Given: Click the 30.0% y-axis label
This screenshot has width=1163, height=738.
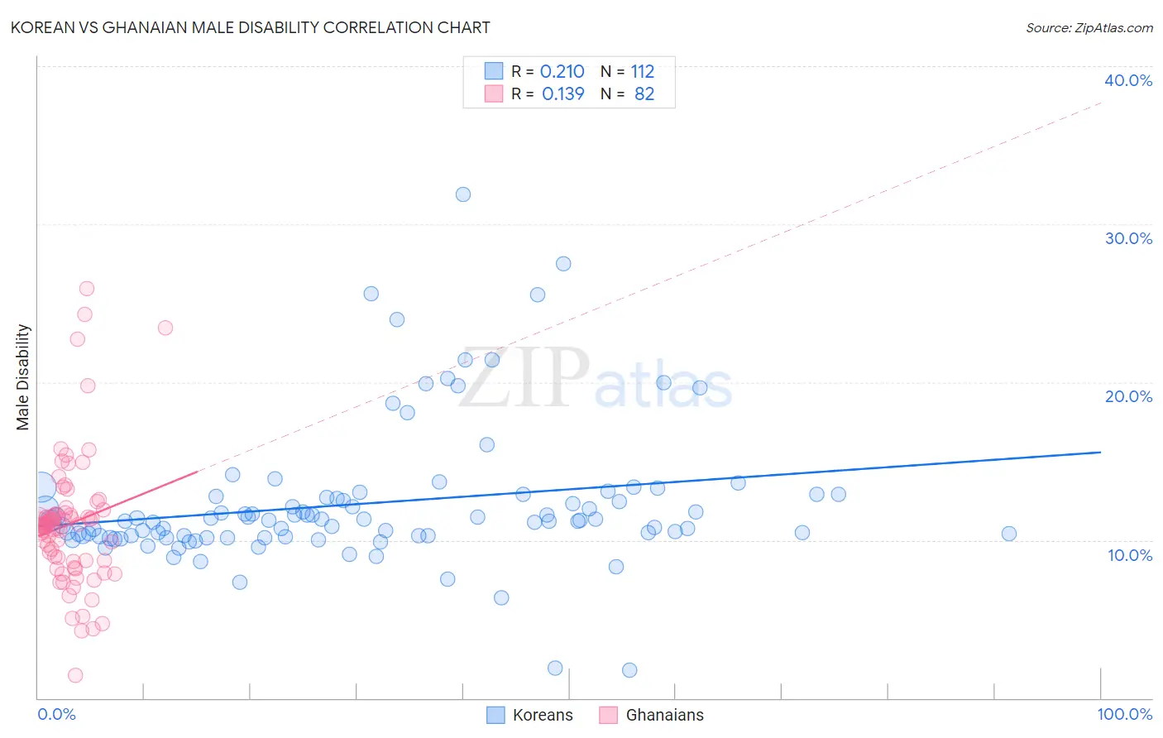Looking at the screenshot, I should click(x=1128, y=238).
